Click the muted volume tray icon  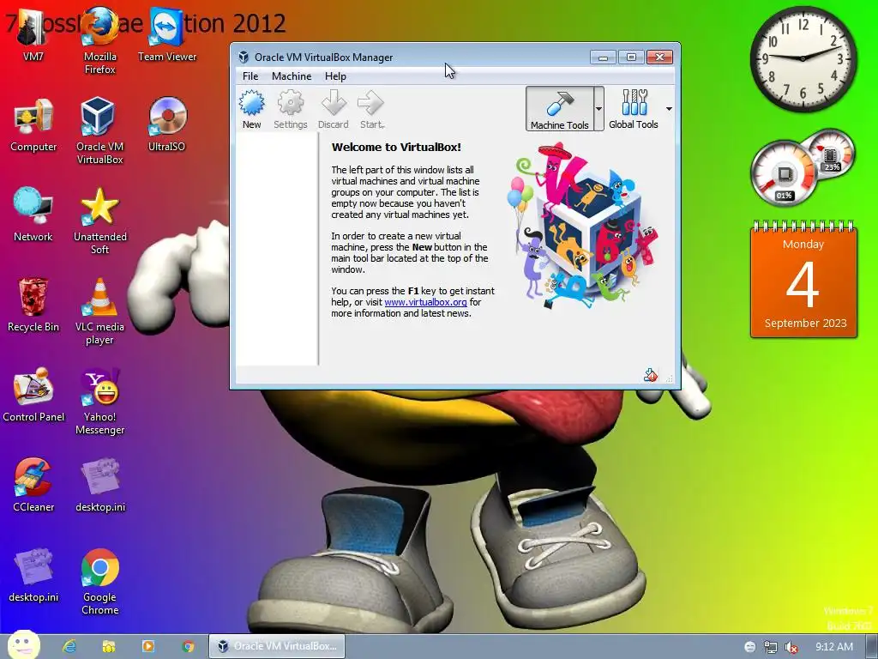point(791,647)
